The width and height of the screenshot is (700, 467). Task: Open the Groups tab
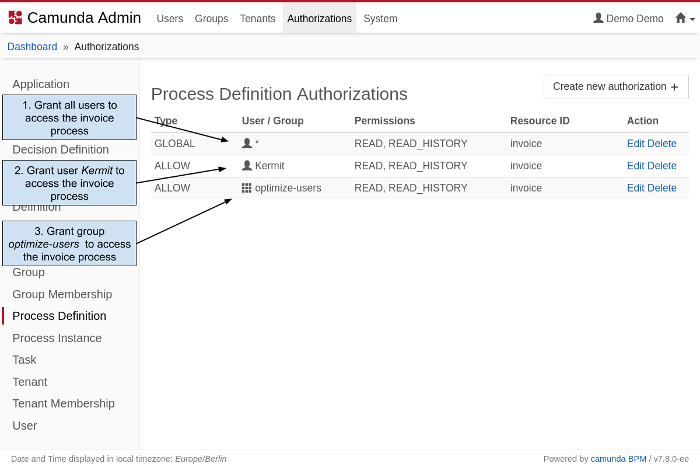click(x=211, y=19)
